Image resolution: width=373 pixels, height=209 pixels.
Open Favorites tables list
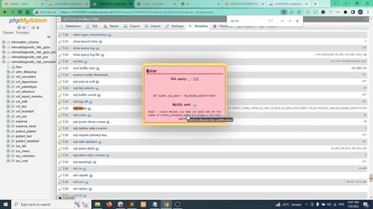click(x=22, y=33)
